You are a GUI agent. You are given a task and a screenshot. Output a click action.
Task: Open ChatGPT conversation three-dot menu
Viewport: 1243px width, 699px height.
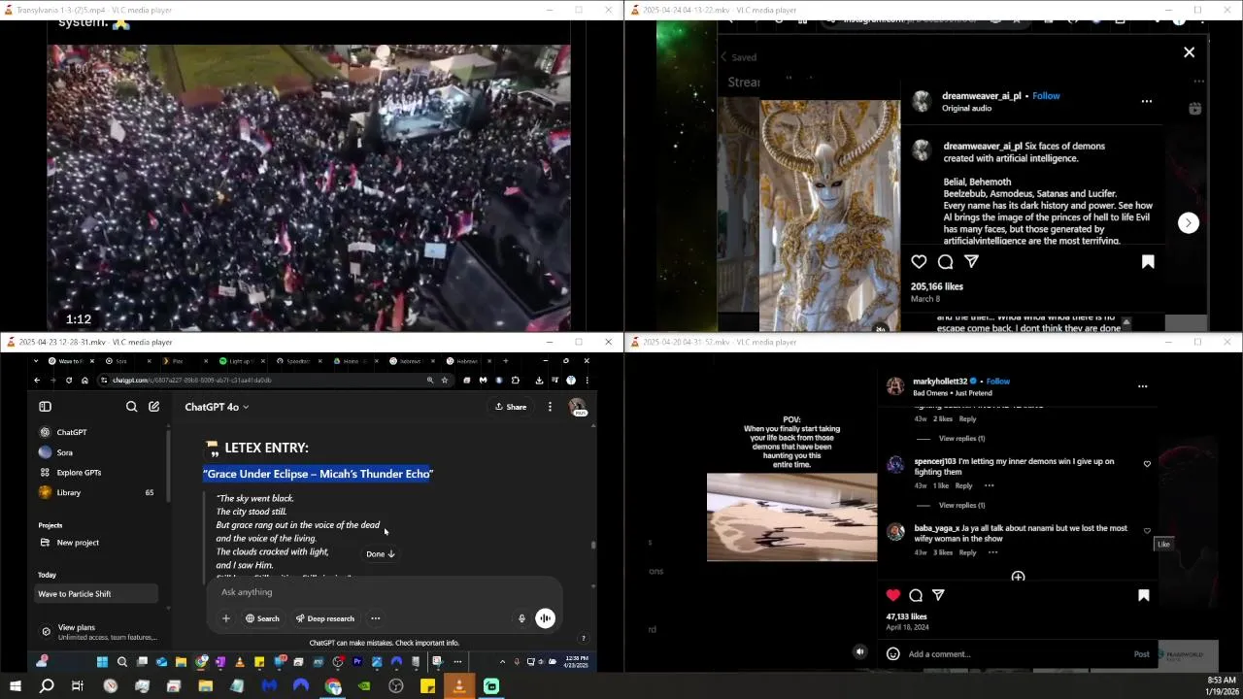pos(550,407)
